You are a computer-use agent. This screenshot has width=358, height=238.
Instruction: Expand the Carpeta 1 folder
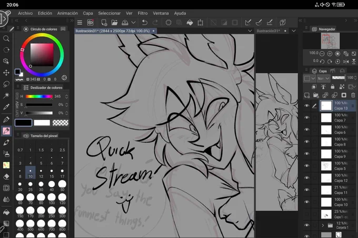coord(323,225)
